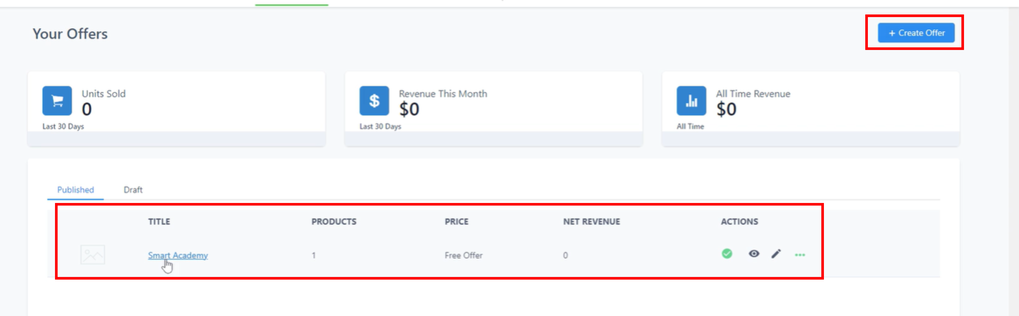Screen dimensions: 1019x316
Task: Open the Smart Academy offer link
Action: [x=178, y=255]
